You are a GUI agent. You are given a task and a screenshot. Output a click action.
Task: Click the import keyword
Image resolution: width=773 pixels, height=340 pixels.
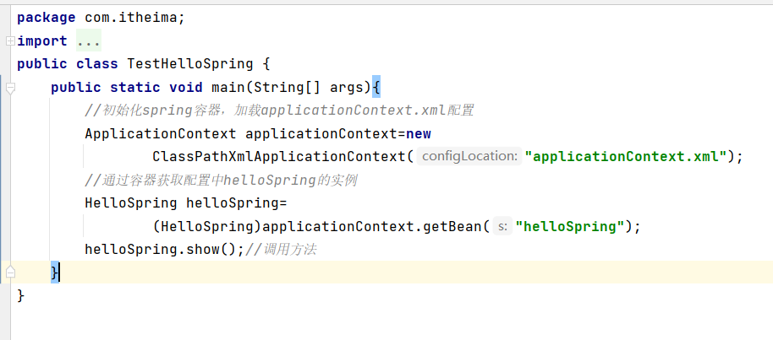coord(42,41)
